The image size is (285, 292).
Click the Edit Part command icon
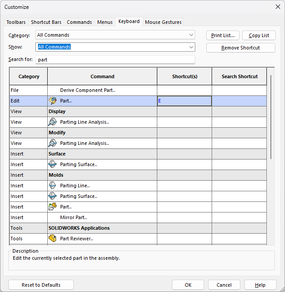click(x=53, y=101)
